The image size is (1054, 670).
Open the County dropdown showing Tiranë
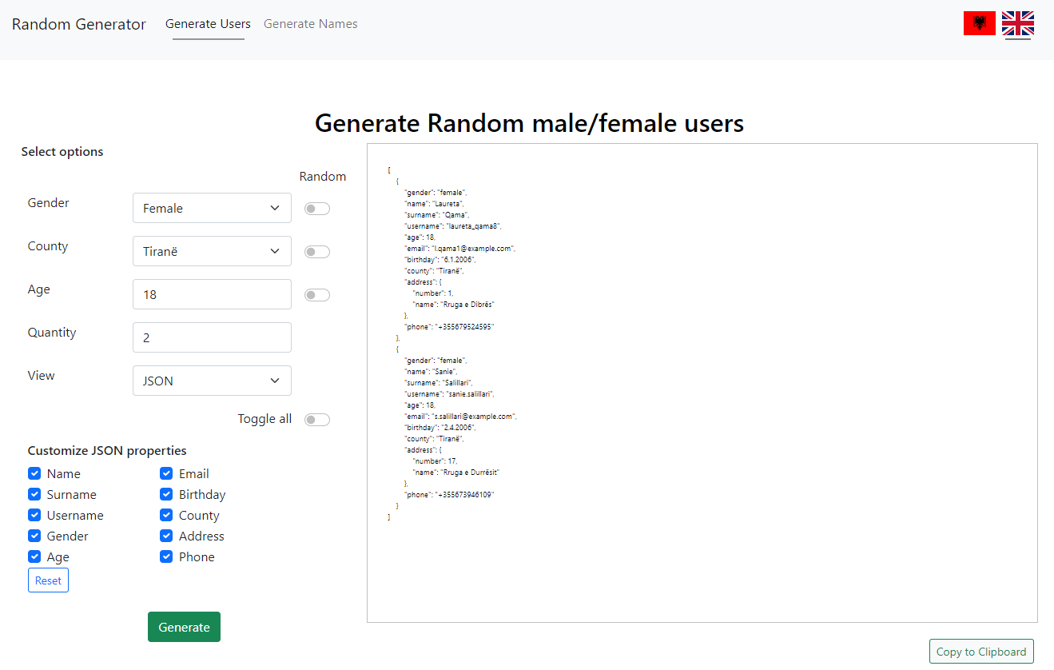tap(212, 251)
